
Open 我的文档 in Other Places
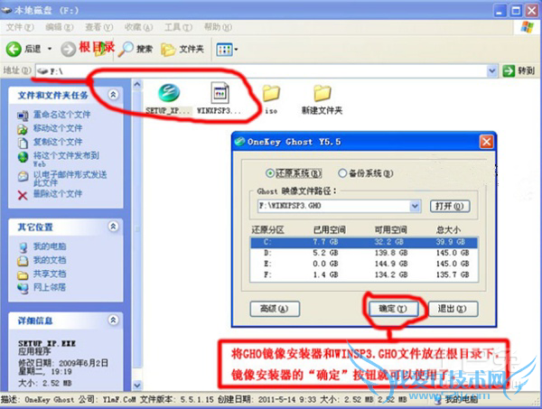(50, 260)
